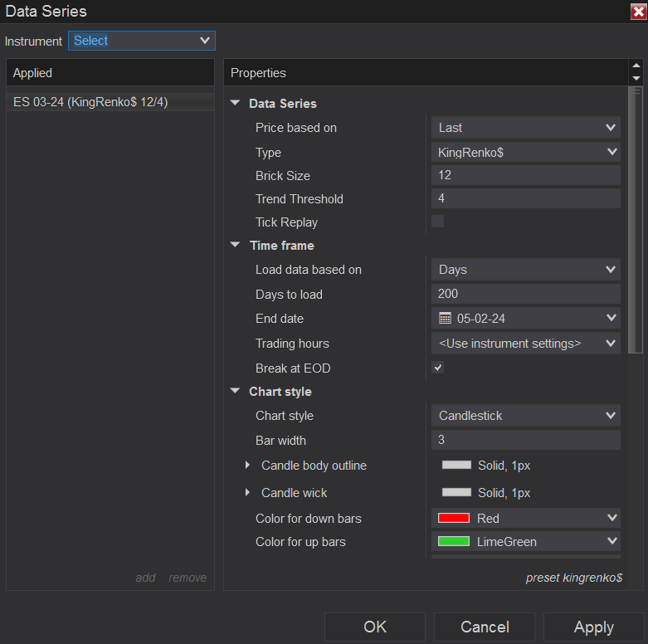Uncheck the Break at EOD checkbox
The height and width of the screenshot is (644, 648).
(437, 368)
